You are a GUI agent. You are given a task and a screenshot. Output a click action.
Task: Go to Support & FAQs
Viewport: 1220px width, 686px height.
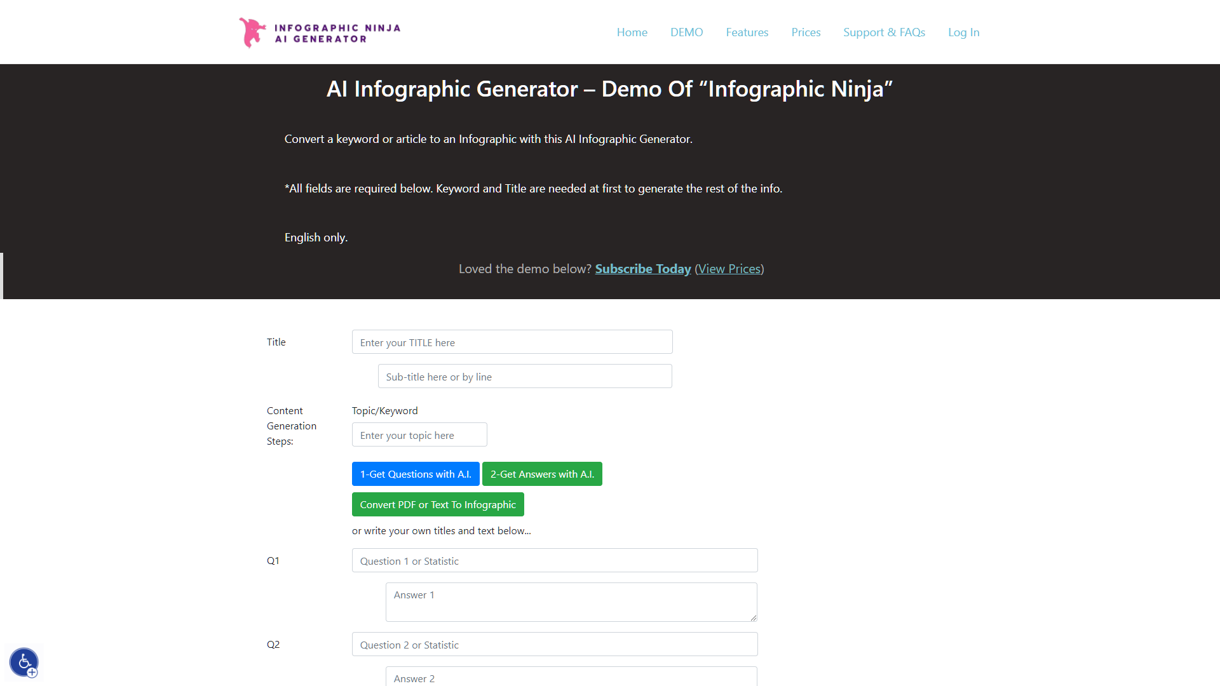point(884,32)
